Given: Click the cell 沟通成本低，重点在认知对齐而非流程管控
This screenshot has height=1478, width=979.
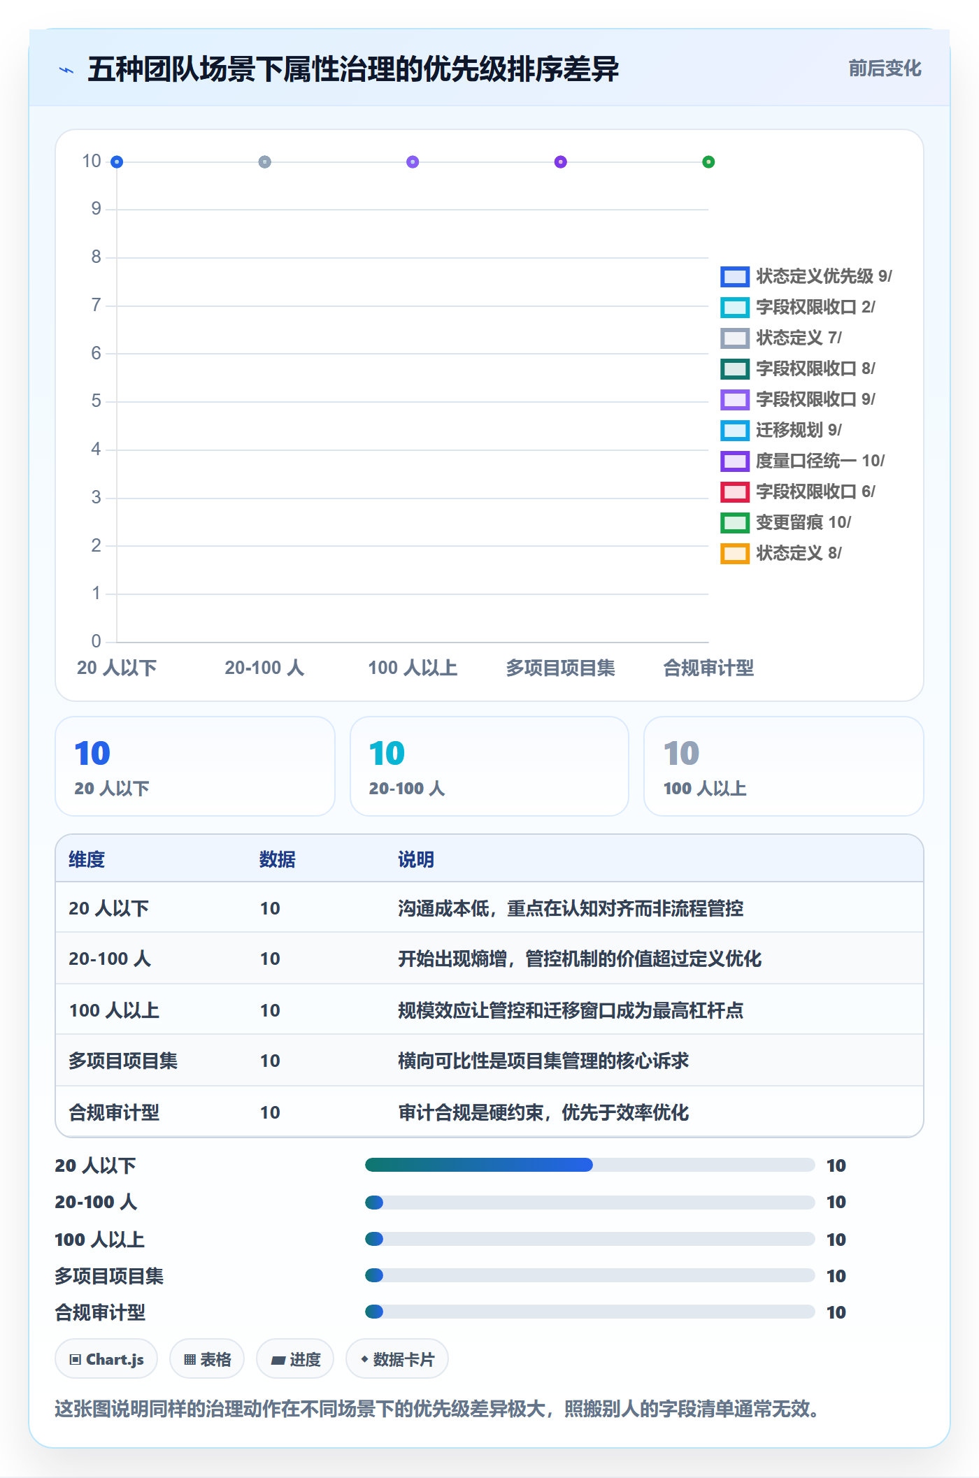Looking at the screenshot, I should (571, 908).
